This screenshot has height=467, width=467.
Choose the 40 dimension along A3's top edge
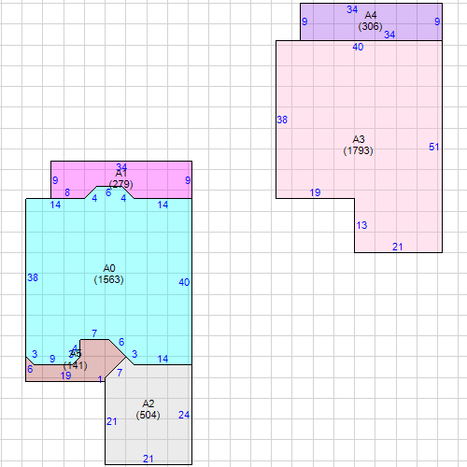coord(358,47)
